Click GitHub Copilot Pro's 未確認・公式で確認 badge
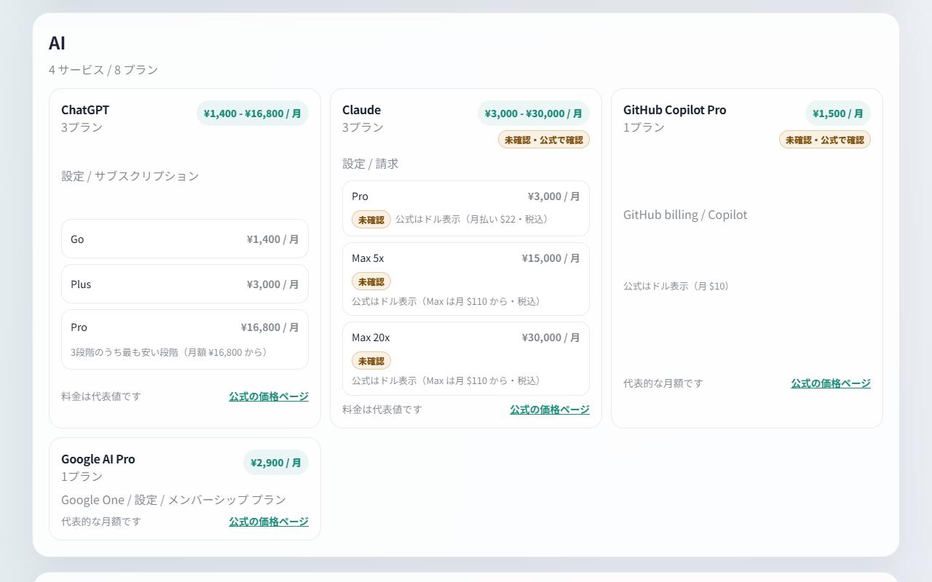Image resolution: width=932 pixels, height=582 pixels. 825,140
